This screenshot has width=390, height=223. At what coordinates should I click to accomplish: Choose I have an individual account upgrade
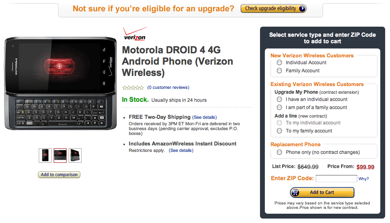tap(279, 99)
